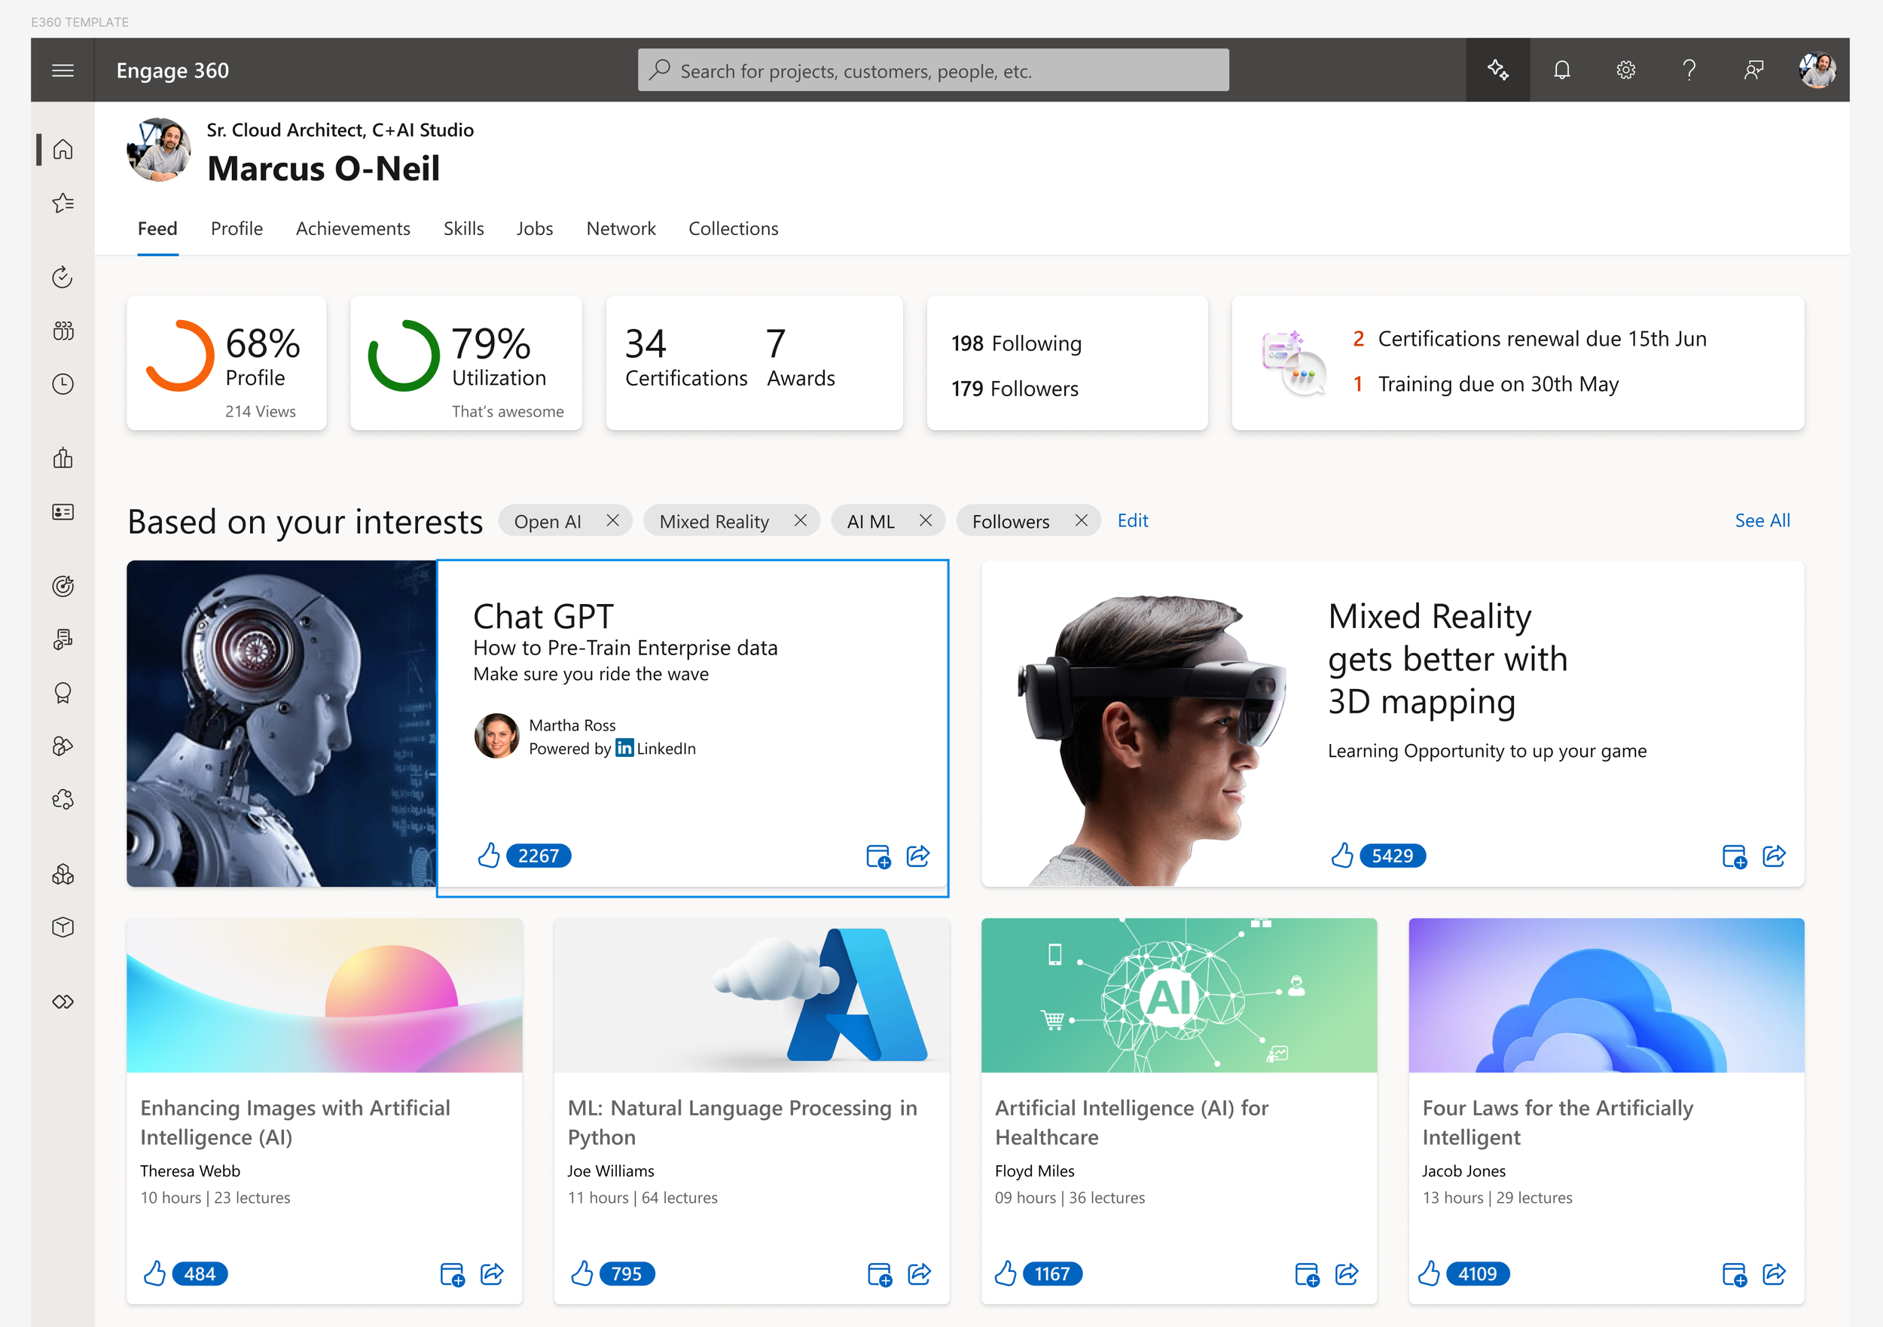Click the clock icon in sidebar

pos(63,384)
